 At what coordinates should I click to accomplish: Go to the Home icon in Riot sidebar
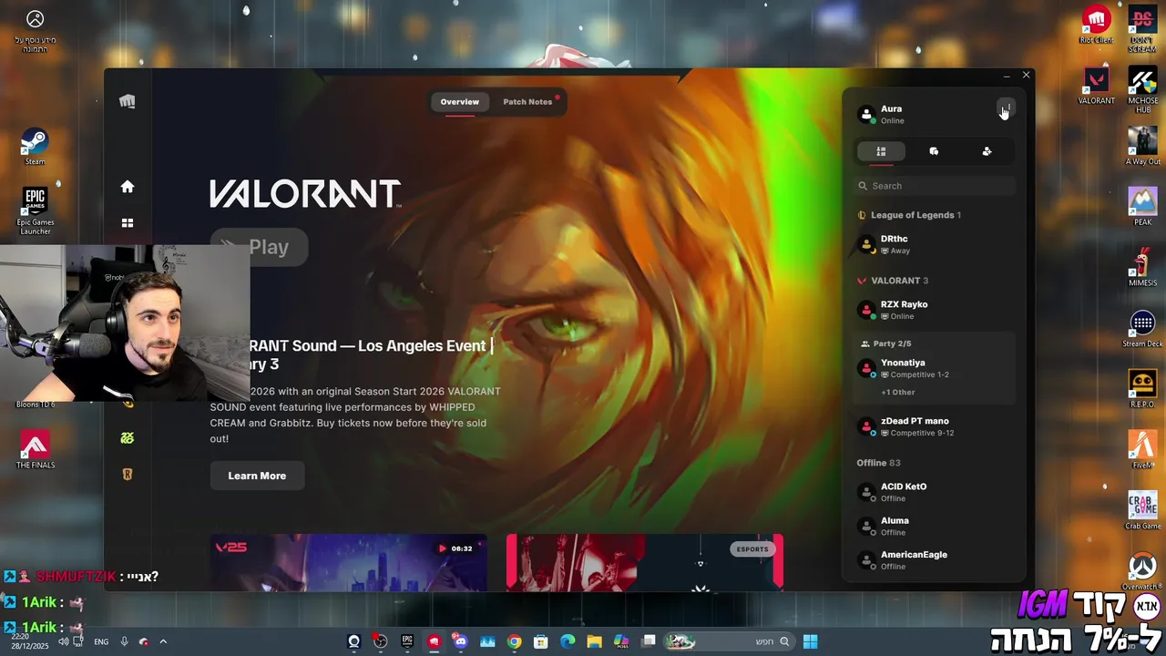point(128,187)
